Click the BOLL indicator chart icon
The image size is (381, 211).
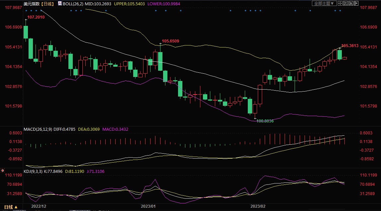tap(60, 3)
